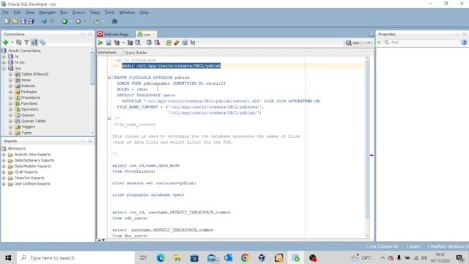469x264 pixels.
Task: Select the Analytic View Reports item
Action: tap(32, 155)
